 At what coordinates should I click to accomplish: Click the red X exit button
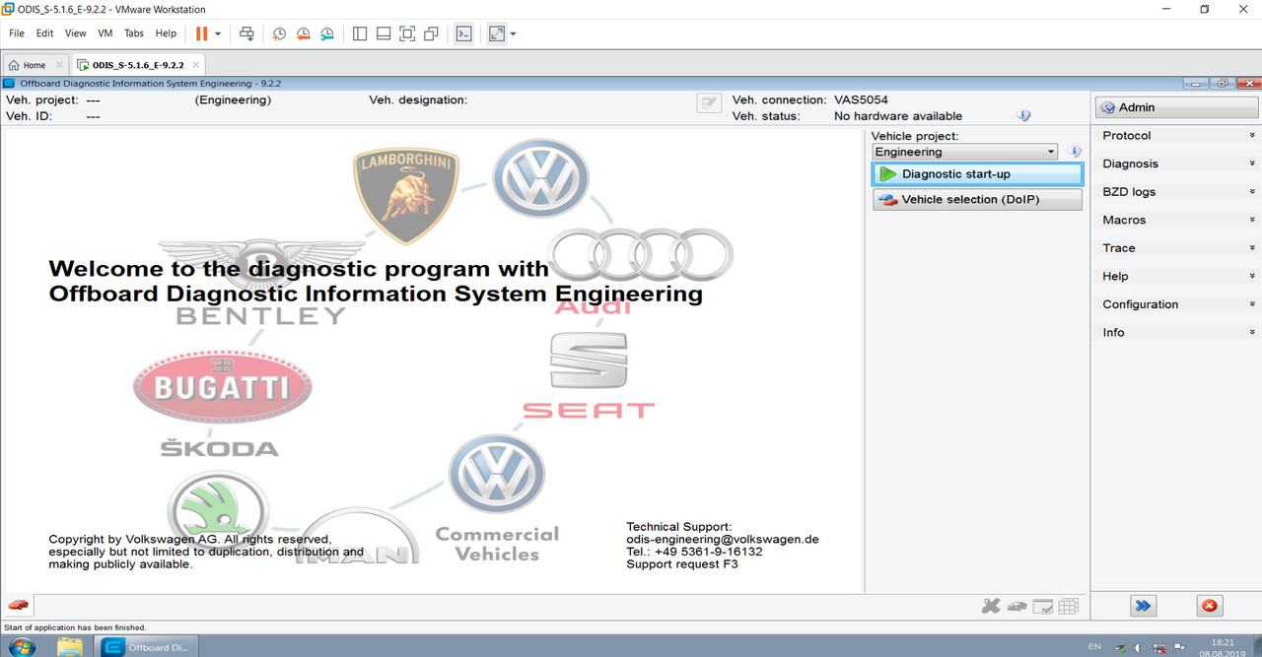(1209, 606)
